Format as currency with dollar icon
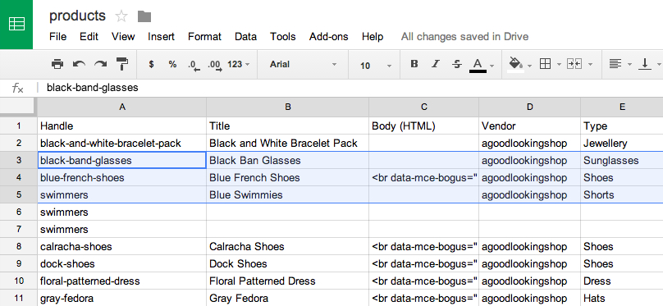663x306 pixels. pyautogui.click(x=151, y=64)
